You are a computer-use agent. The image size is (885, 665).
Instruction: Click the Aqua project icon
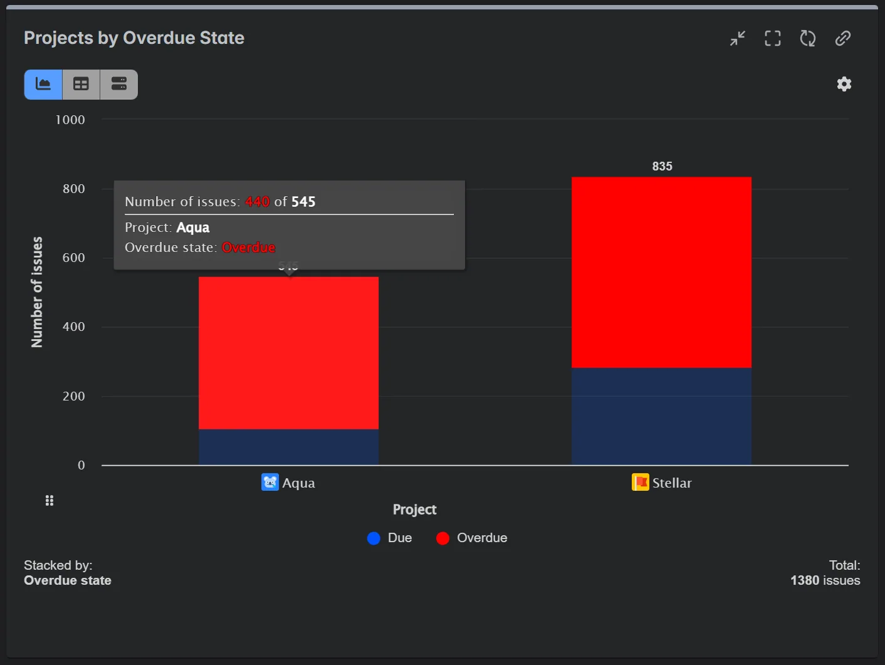270,482
